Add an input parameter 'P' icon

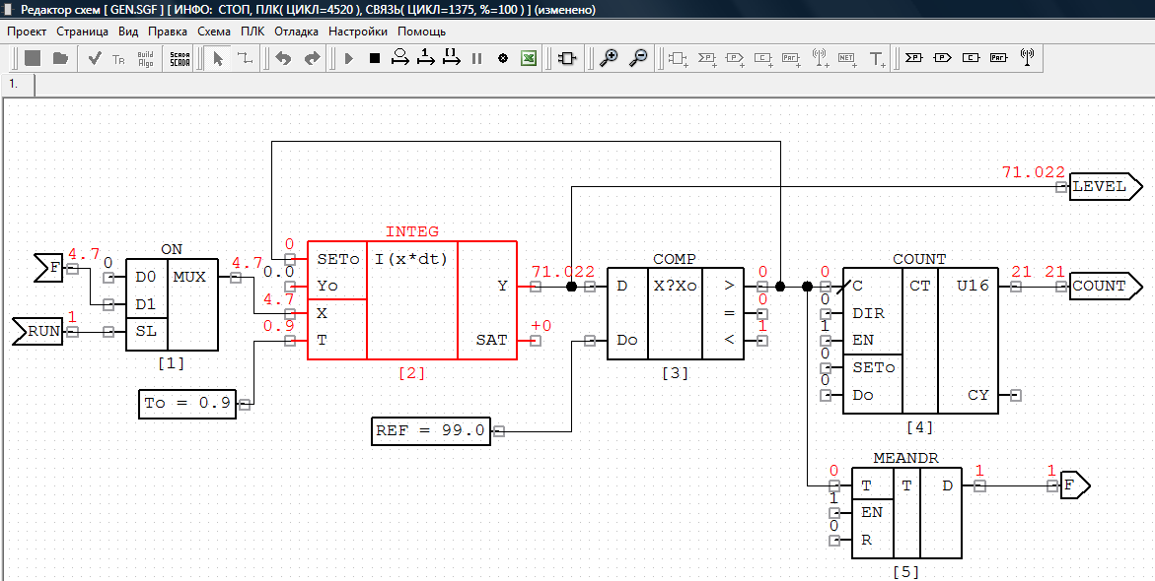point(707,59)
